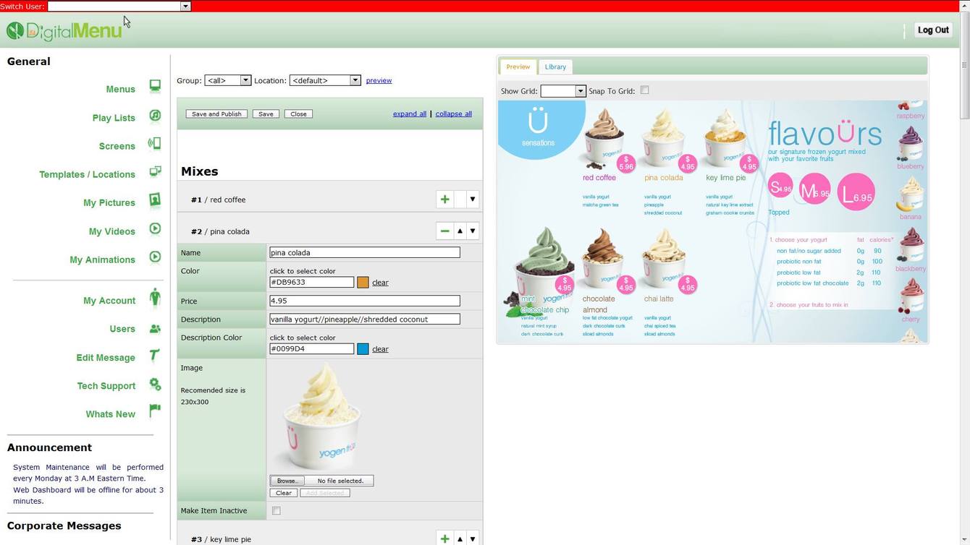Image resolution: width=970 pixels, height=545 pixels.
Task: Open Screens in the sidebar
Action: point(117,146)
